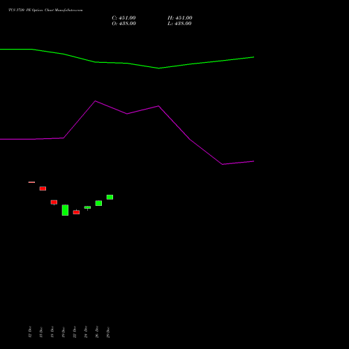Click the green moving average line
Screen dimensions: 349x349
pos(127,63)
